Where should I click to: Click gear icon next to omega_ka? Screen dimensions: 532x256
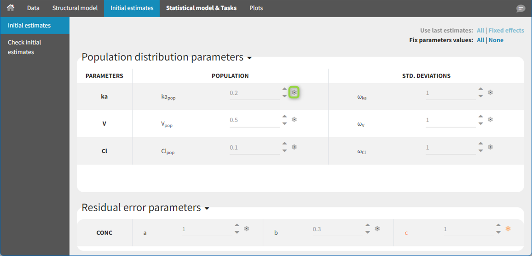pyautogui.click(x=490, y=93)
